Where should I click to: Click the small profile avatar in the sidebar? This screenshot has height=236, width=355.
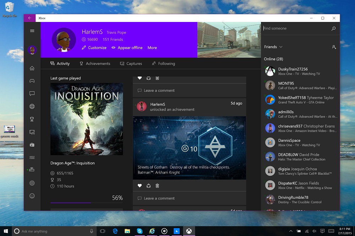32,50
